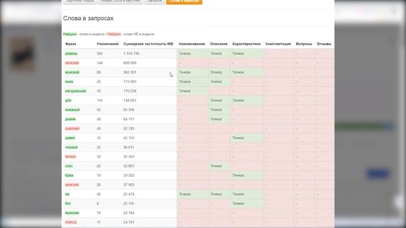Image resolution: width=406 pixels, height=228 pixels.
Task: Select the word без
Action: pos(68,203)
